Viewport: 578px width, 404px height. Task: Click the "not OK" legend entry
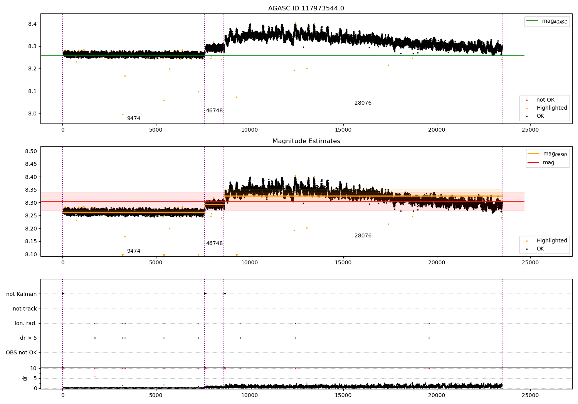pos(545,100)
